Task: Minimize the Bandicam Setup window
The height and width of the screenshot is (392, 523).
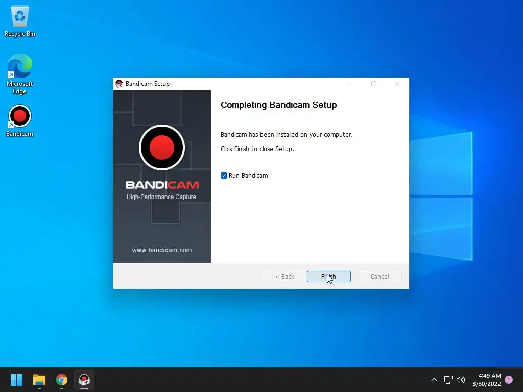Action: tap(350, 84)
